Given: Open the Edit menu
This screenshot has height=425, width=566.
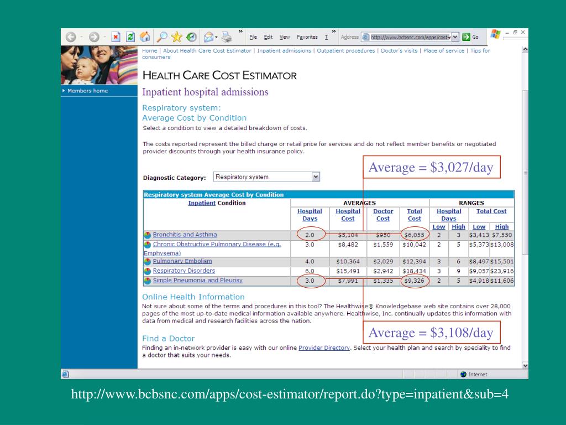Looking at the screenshot, I should coord(268,37).
